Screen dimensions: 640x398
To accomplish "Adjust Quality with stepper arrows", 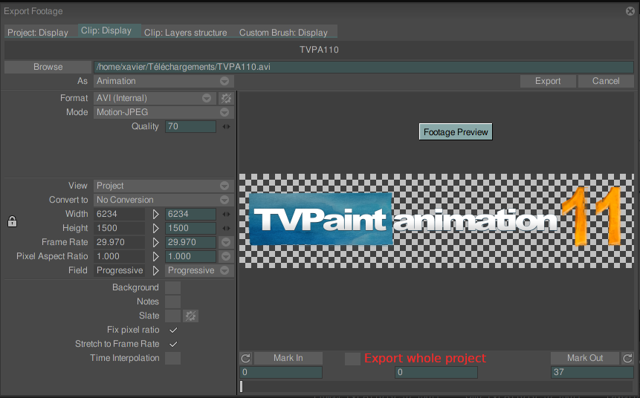I will click(226, 127).
